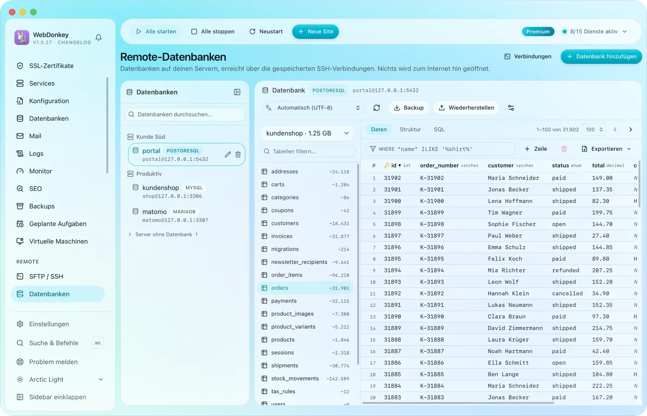Focus the Datenbanken durchsuchen search field
The image size is (647, 416).
[x=185, y=114]
